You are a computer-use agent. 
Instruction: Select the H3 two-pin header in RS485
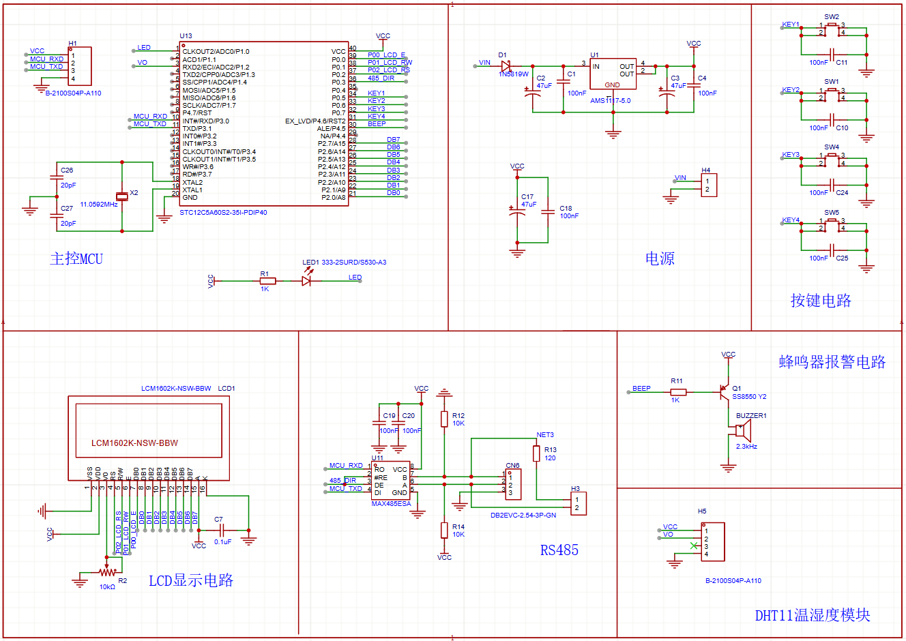pos(578,503)
